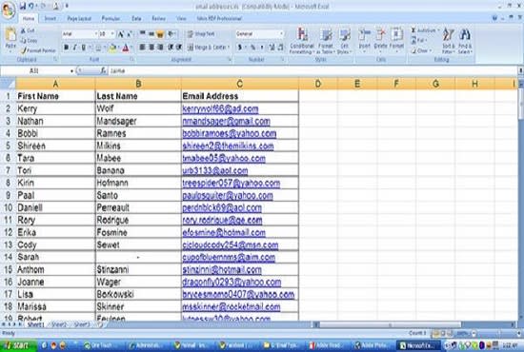Switch to the Page Layout tab
The image size is (524, 352).
pos(79,19)
